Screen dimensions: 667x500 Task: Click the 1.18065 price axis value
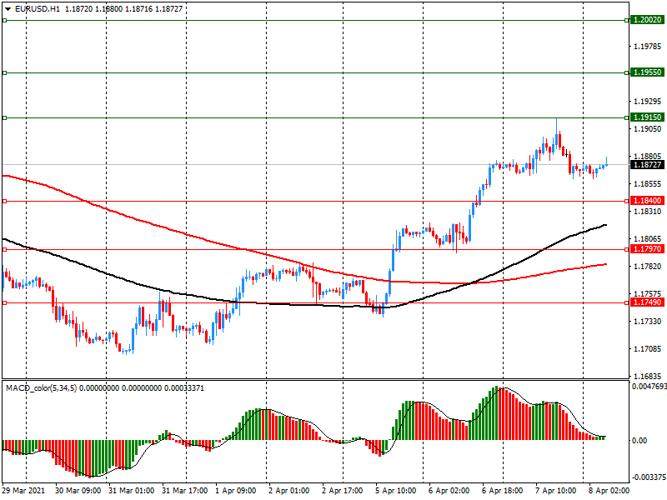pyautogui.click(x=648, y=239)
